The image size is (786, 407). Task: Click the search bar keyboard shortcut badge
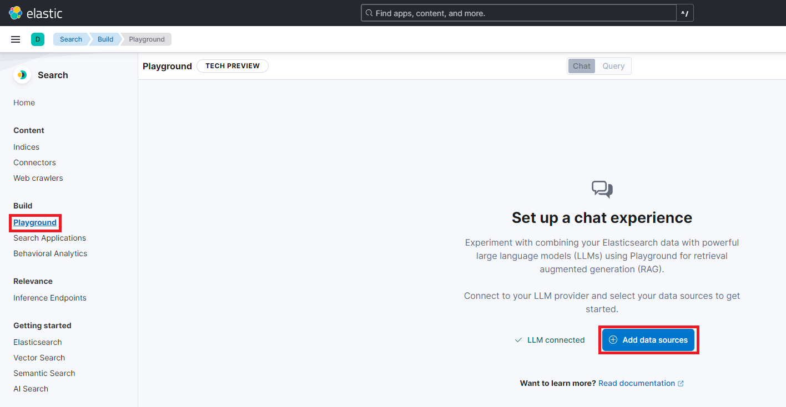coord(684,13)
